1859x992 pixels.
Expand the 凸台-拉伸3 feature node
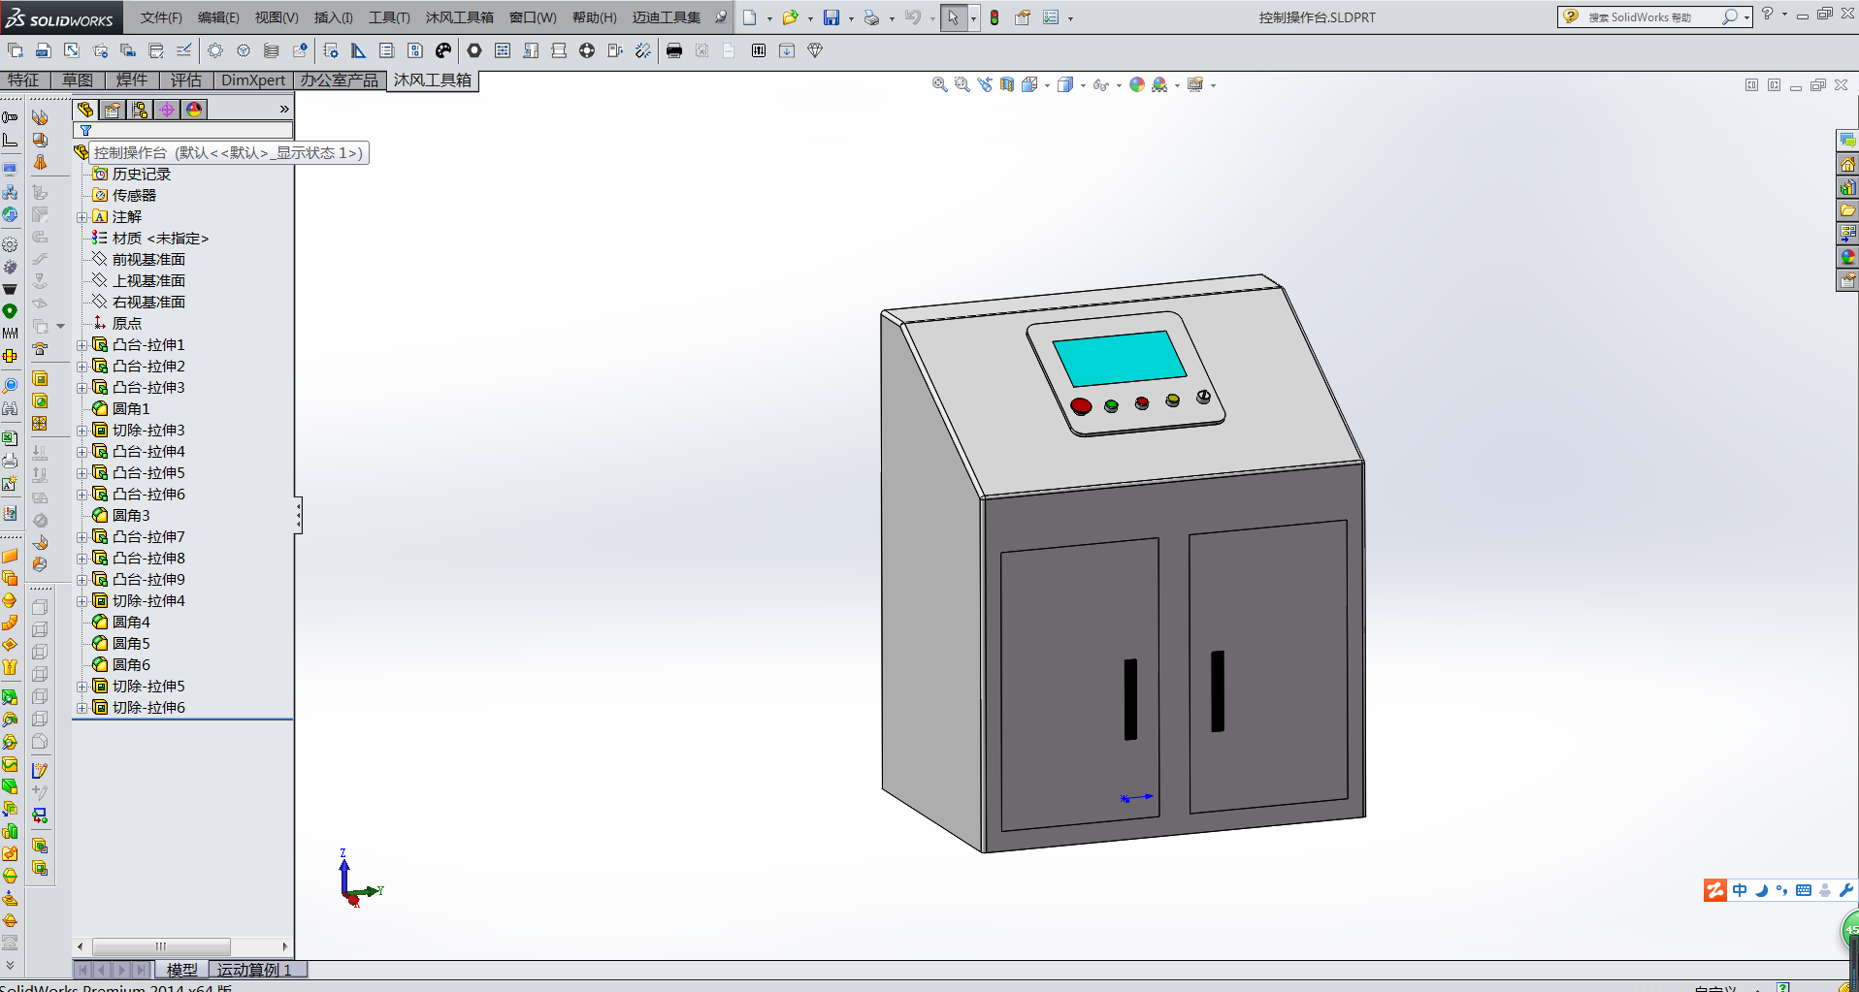pyautogui.click(x=82, y=388)
